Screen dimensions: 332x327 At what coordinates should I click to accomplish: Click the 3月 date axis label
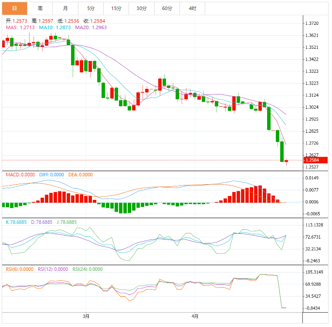(x=86, y=317)
